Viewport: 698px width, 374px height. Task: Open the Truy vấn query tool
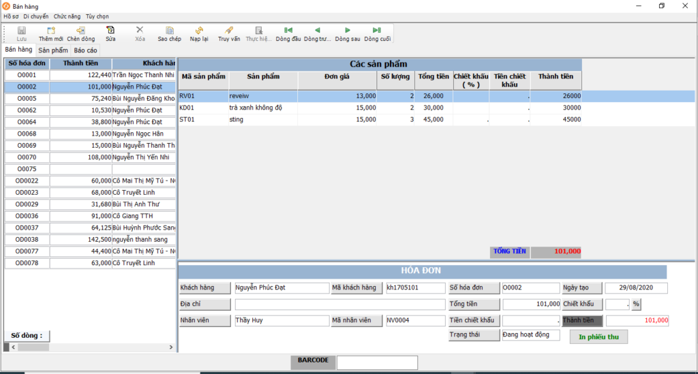229,31
